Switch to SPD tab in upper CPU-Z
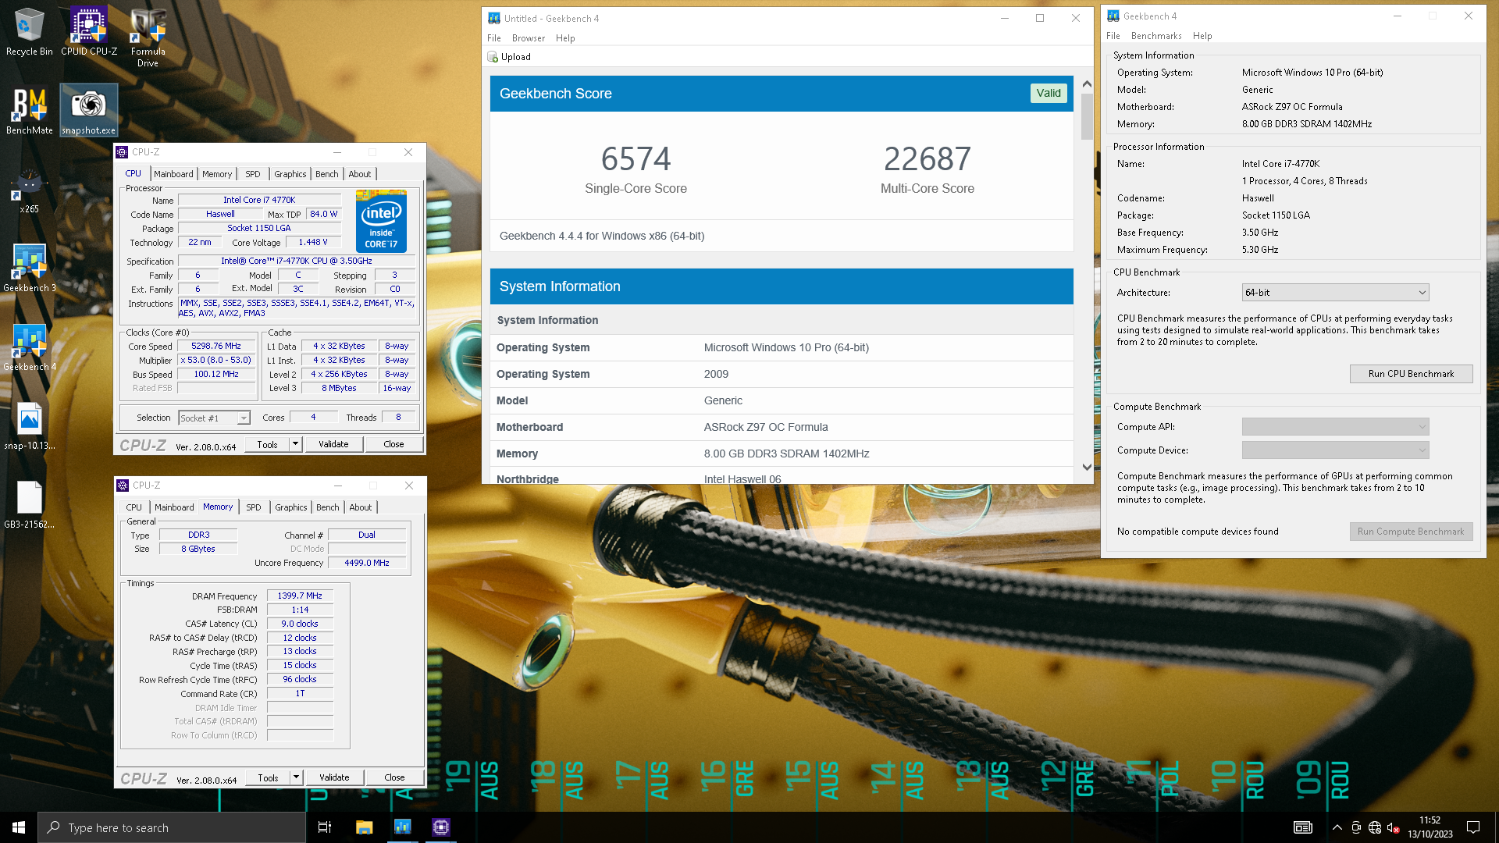This screenshot has width=1499, height=843. click(253, 174)
